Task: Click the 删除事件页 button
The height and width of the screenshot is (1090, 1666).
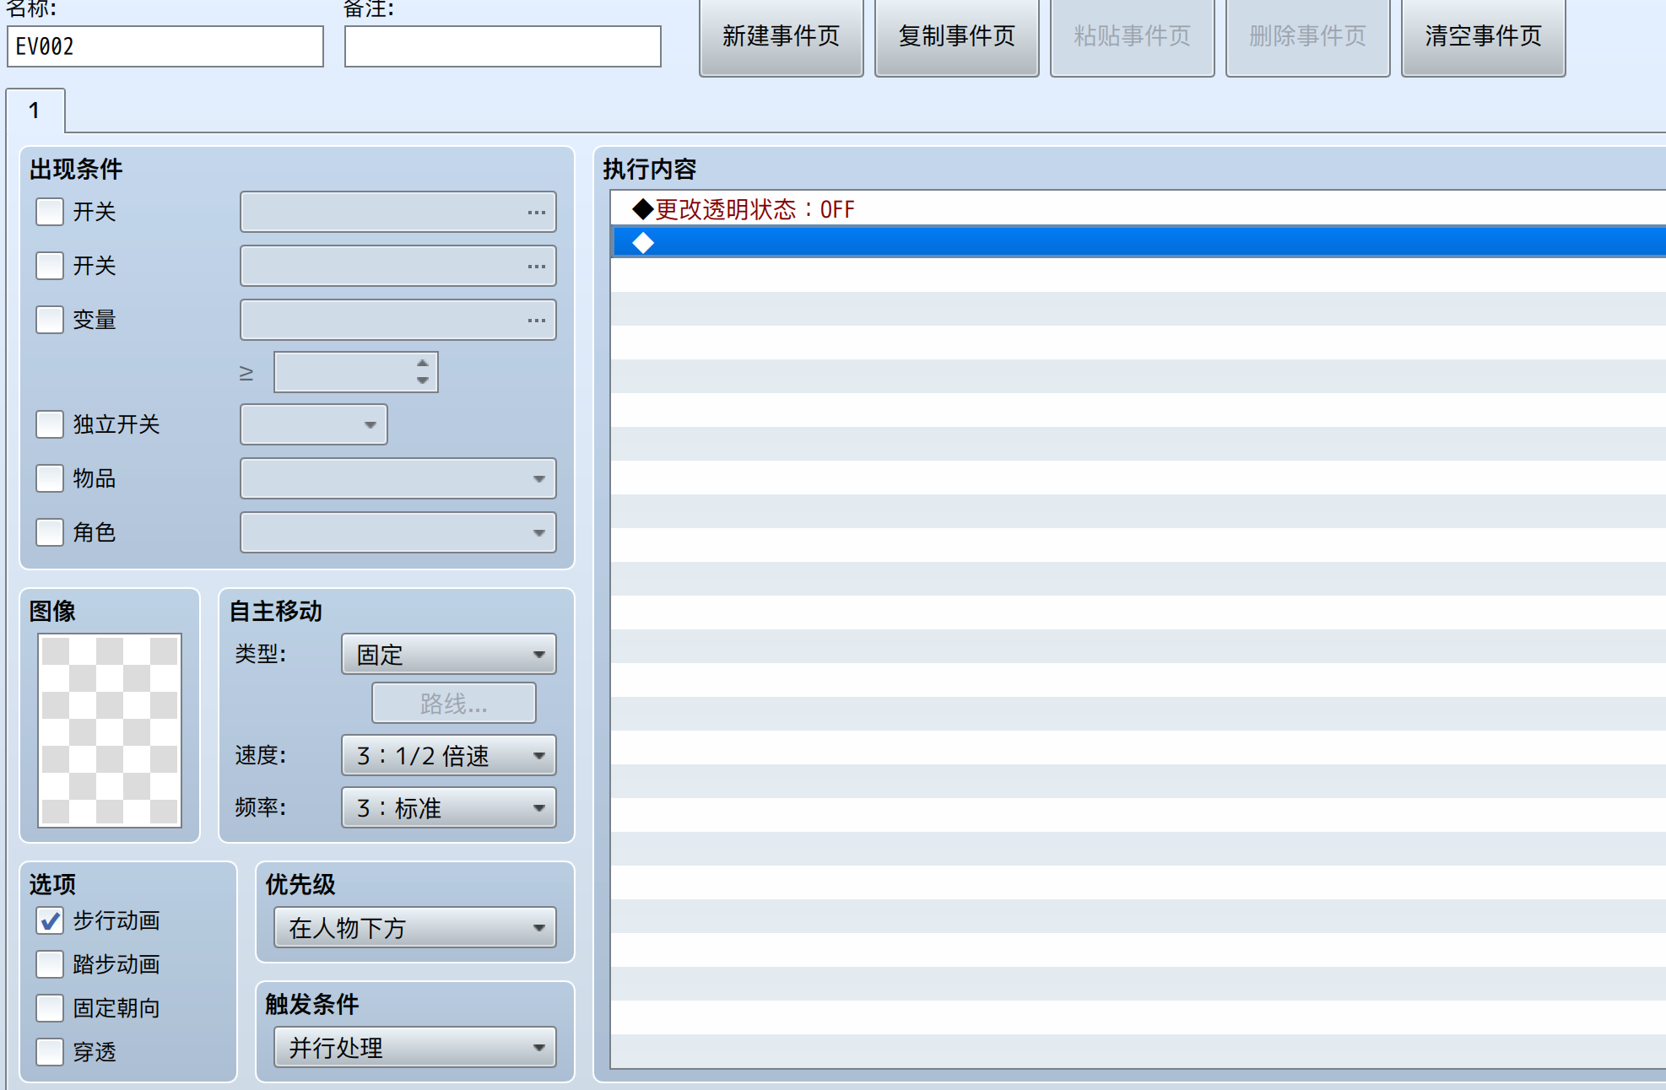Action: pyautogui.click(x=1307, y=36)
